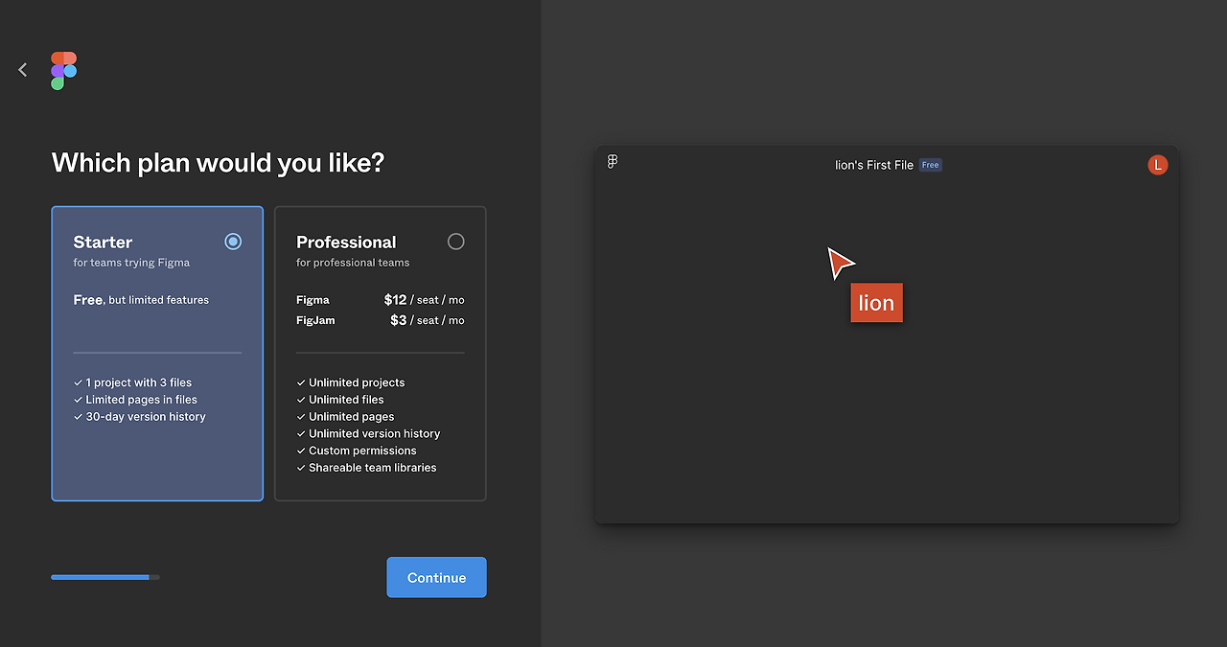Click the "lion's First File" title
1227x647 pixels.
coord(874,165)
